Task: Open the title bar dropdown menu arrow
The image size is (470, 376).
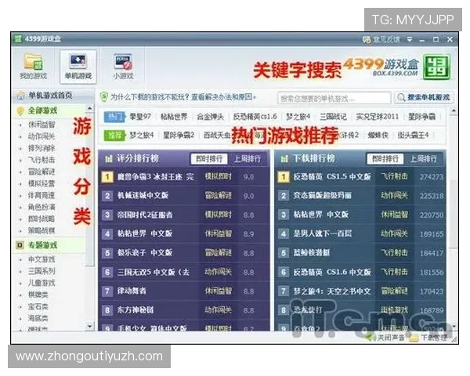Action: click(409, 39)
